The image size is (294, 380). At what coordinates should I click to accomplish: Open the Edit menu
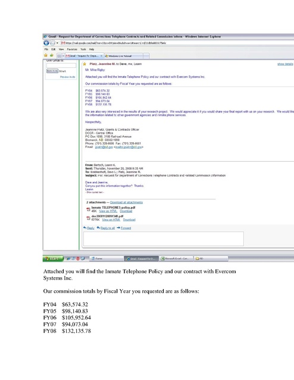pos(53,49)
